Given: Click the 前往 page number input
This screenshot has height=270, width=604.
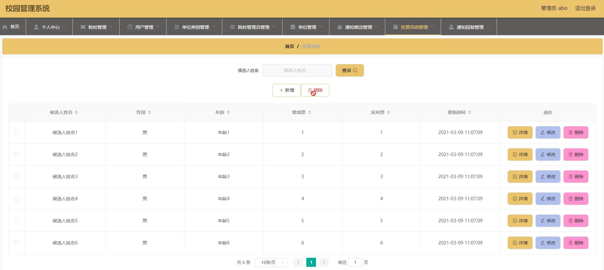Looking at the screenshot, I should (355, 262).
